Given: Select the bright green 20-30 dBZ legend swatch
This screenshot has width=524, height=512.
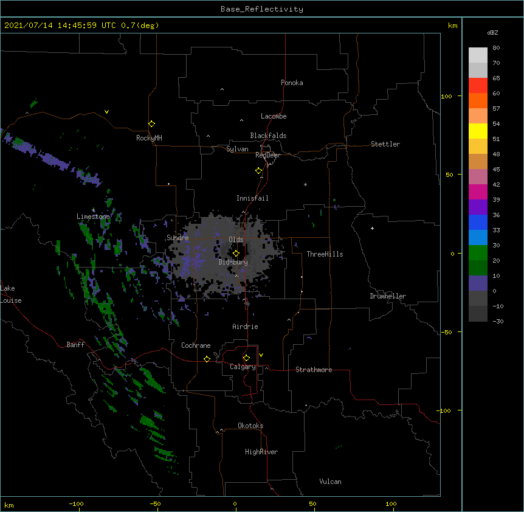Looking at the screenshot, I should pyautogui.click(x=478, y=253).
